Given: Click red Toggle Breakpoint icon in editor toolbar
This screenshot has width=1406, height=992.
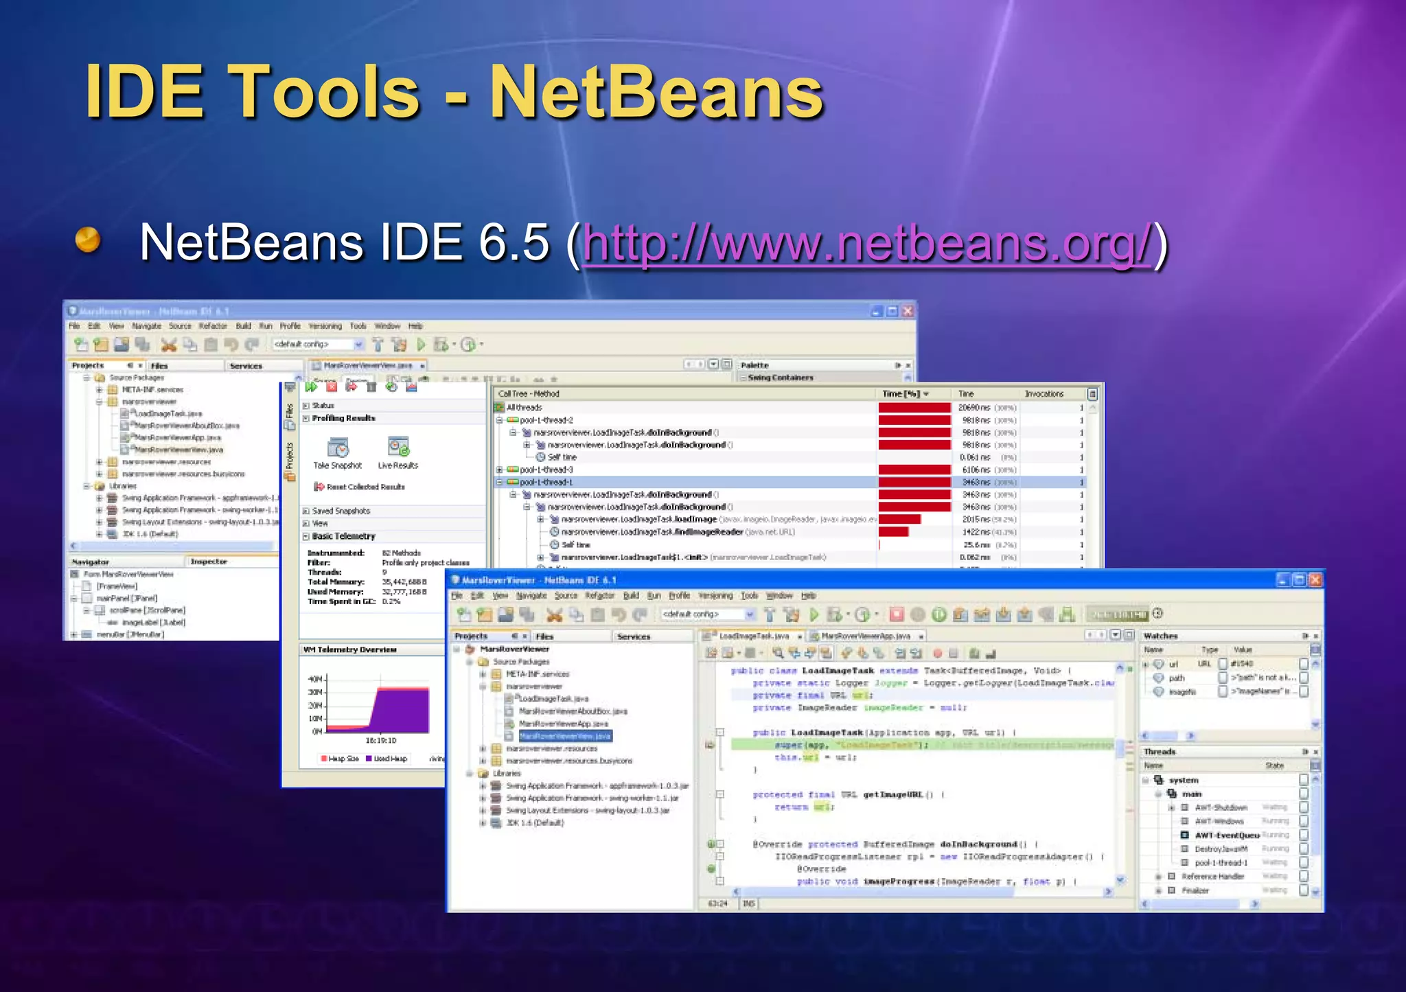Looking at the screenshot, I should (x=937, y=653).
